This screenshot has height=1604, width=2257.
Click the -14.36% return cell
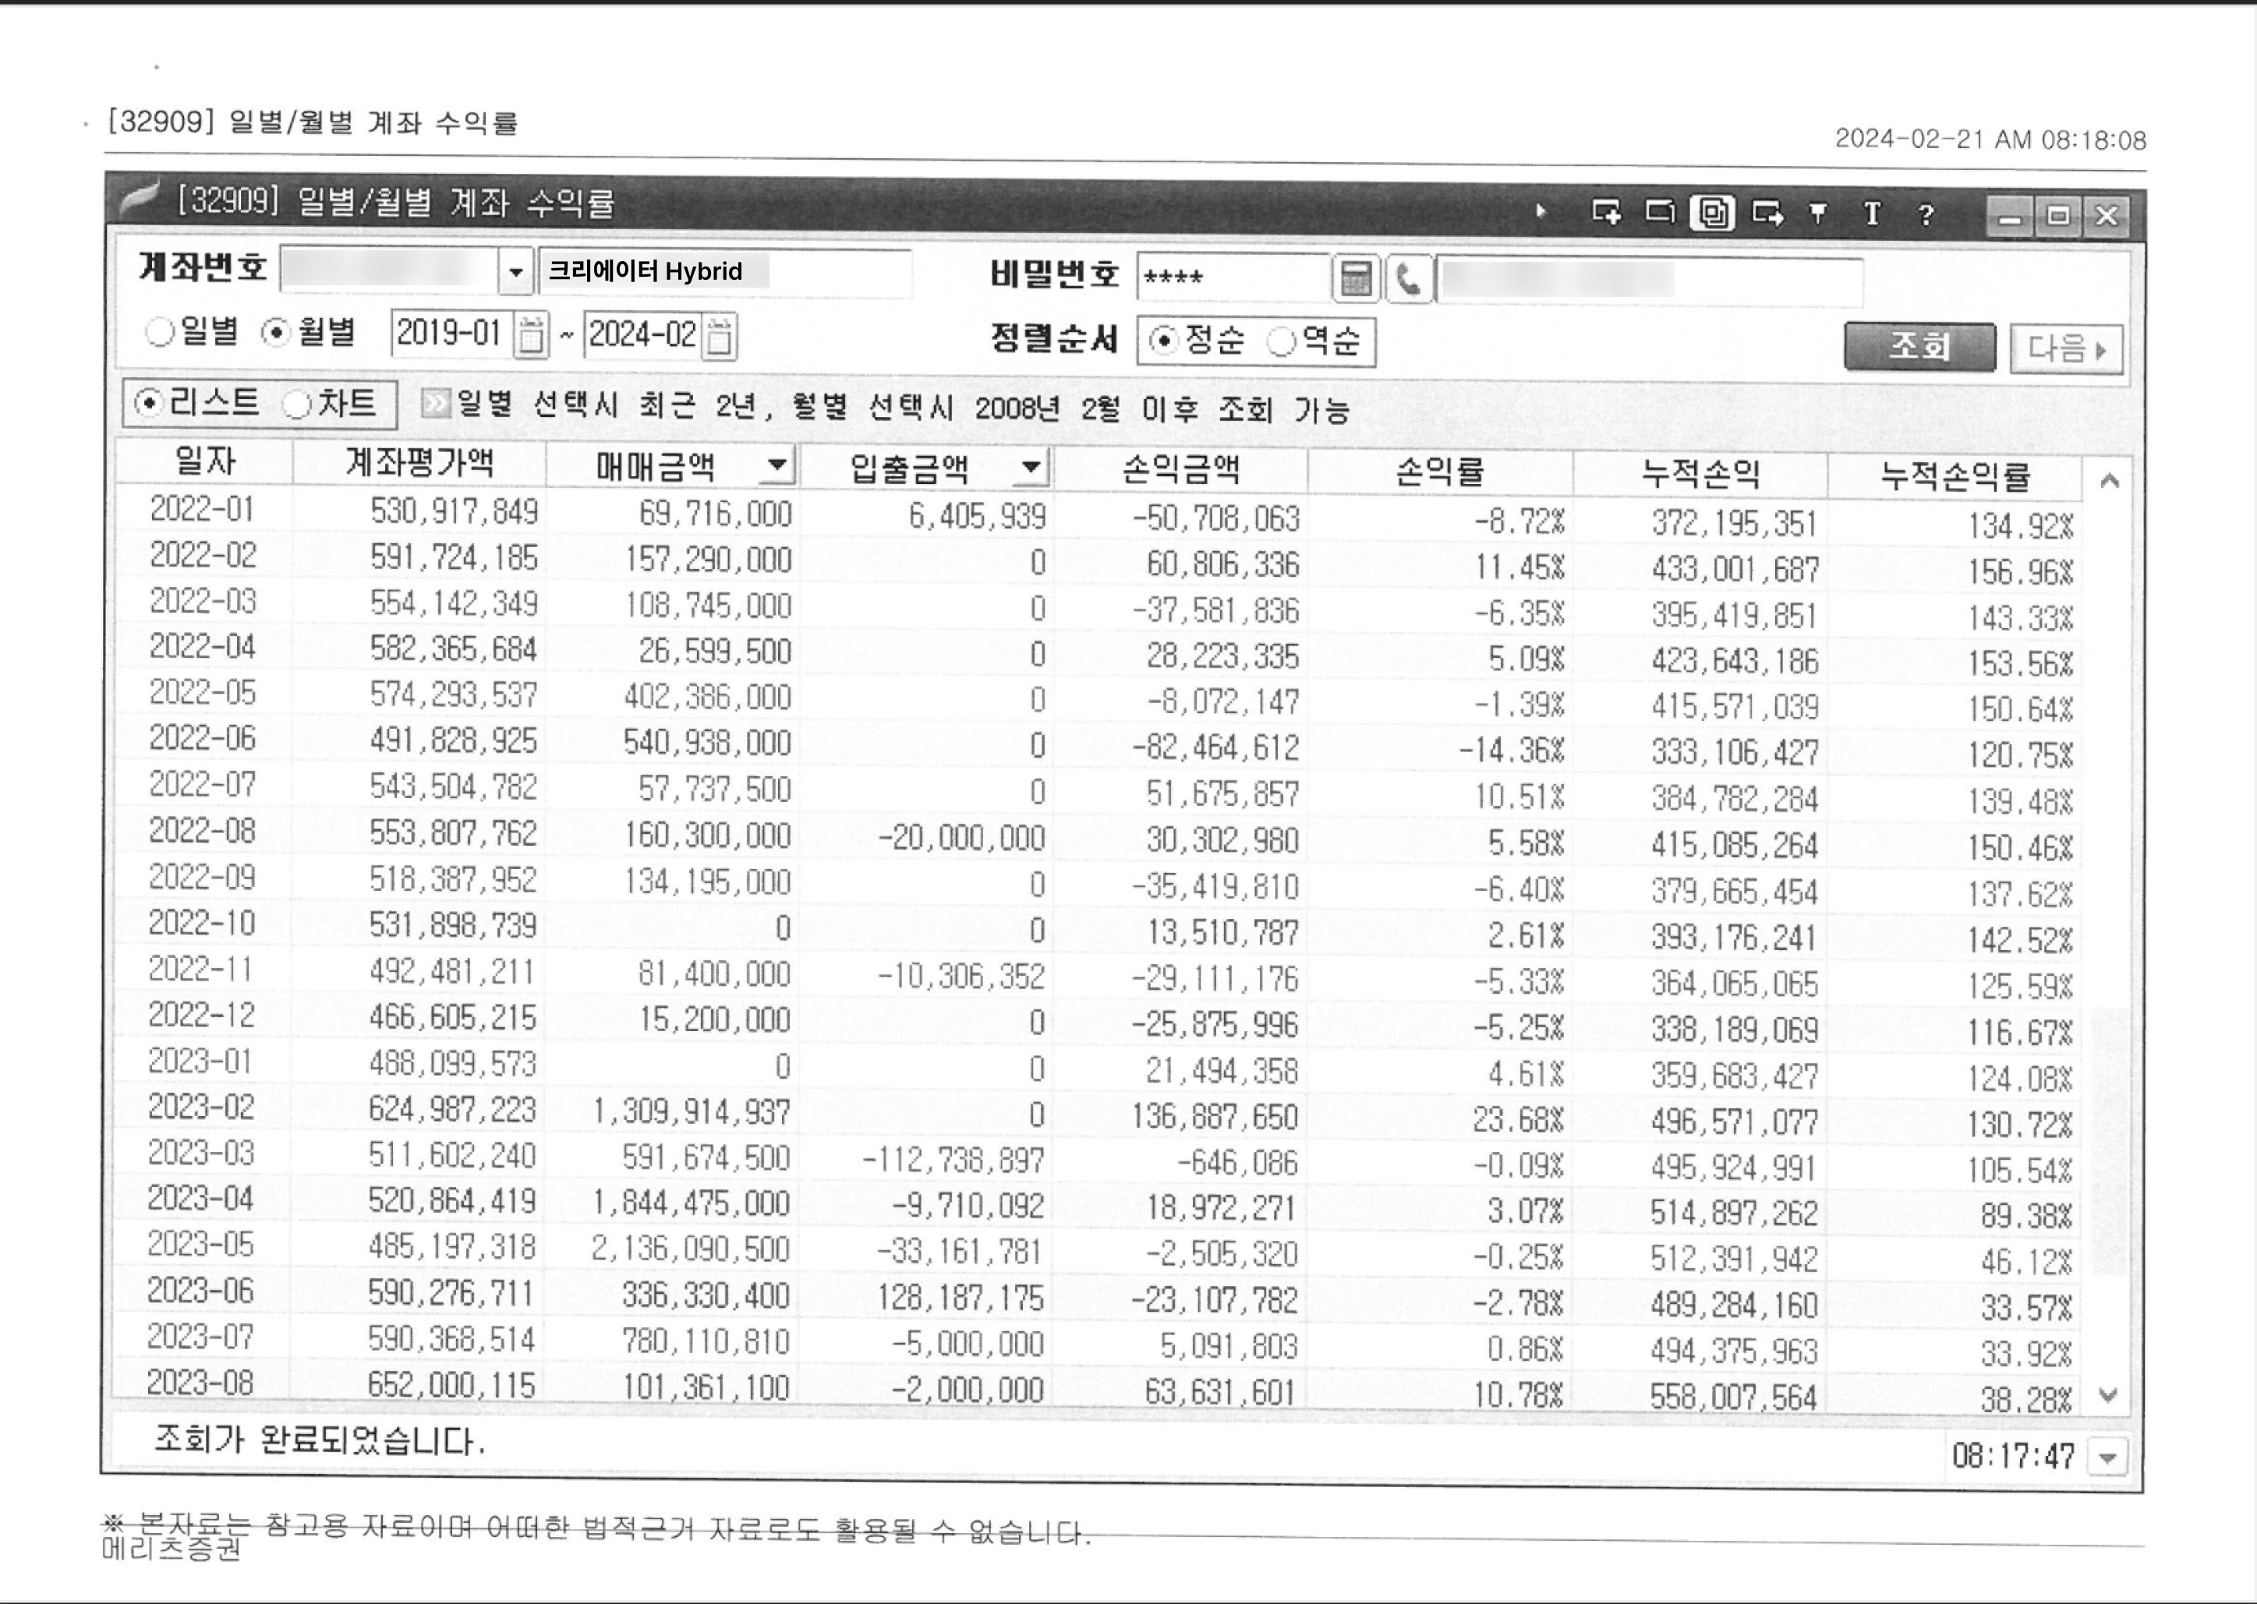[x=1512, y=751]
